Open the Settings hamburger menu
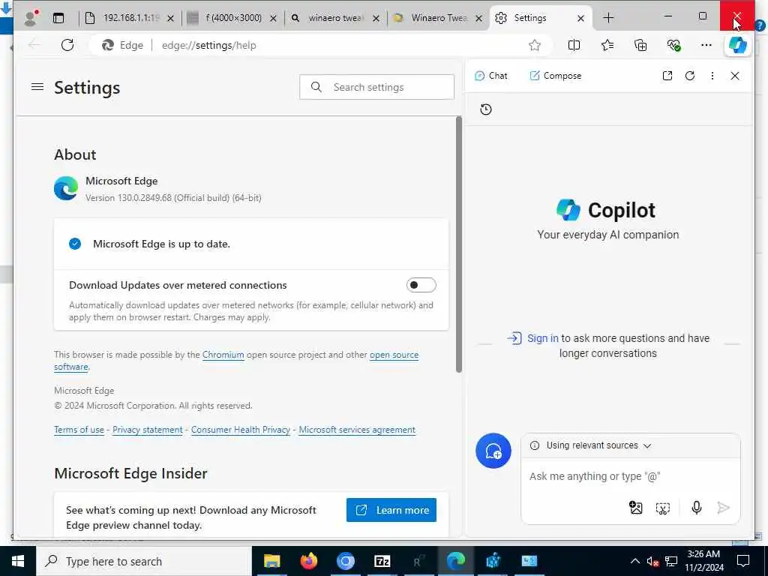Image resolution: width=768 pixels, height=576 pixels. 37,87
